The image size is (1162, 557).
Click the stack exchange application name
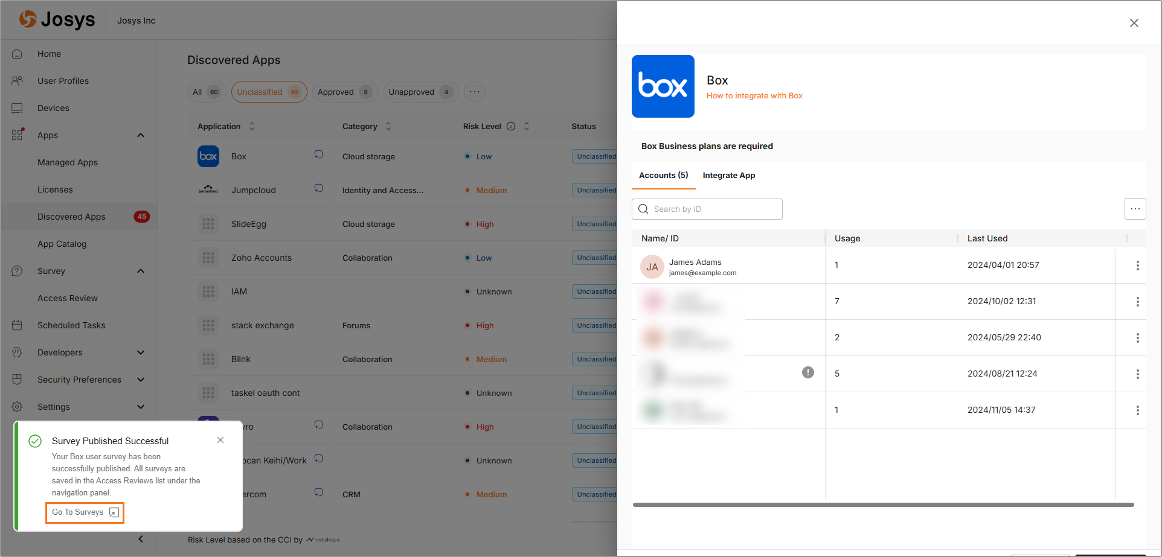tap(262, 325)
